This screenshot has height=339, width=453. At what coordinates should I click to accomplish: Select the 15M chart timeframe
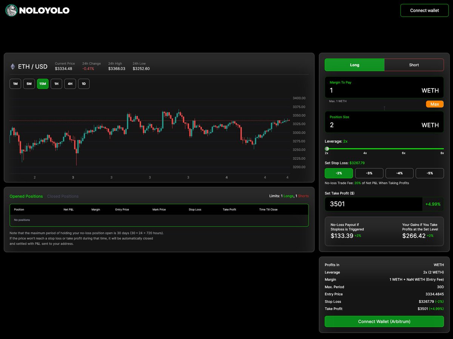[43, 84]
